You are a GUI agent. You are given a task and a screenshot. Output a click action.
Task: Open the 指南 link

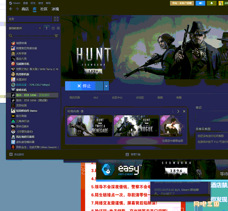160,98
